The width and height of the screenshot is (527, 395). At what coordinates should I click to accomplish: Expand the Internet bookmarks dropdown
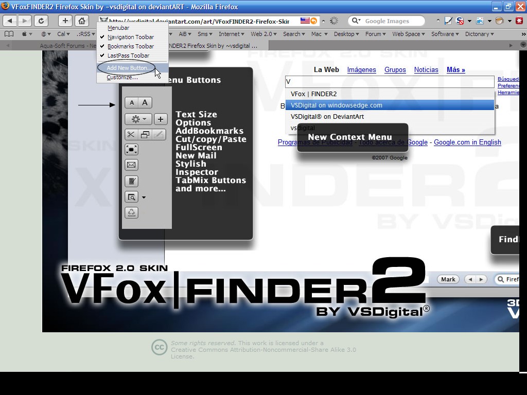(x=231, y=34)
